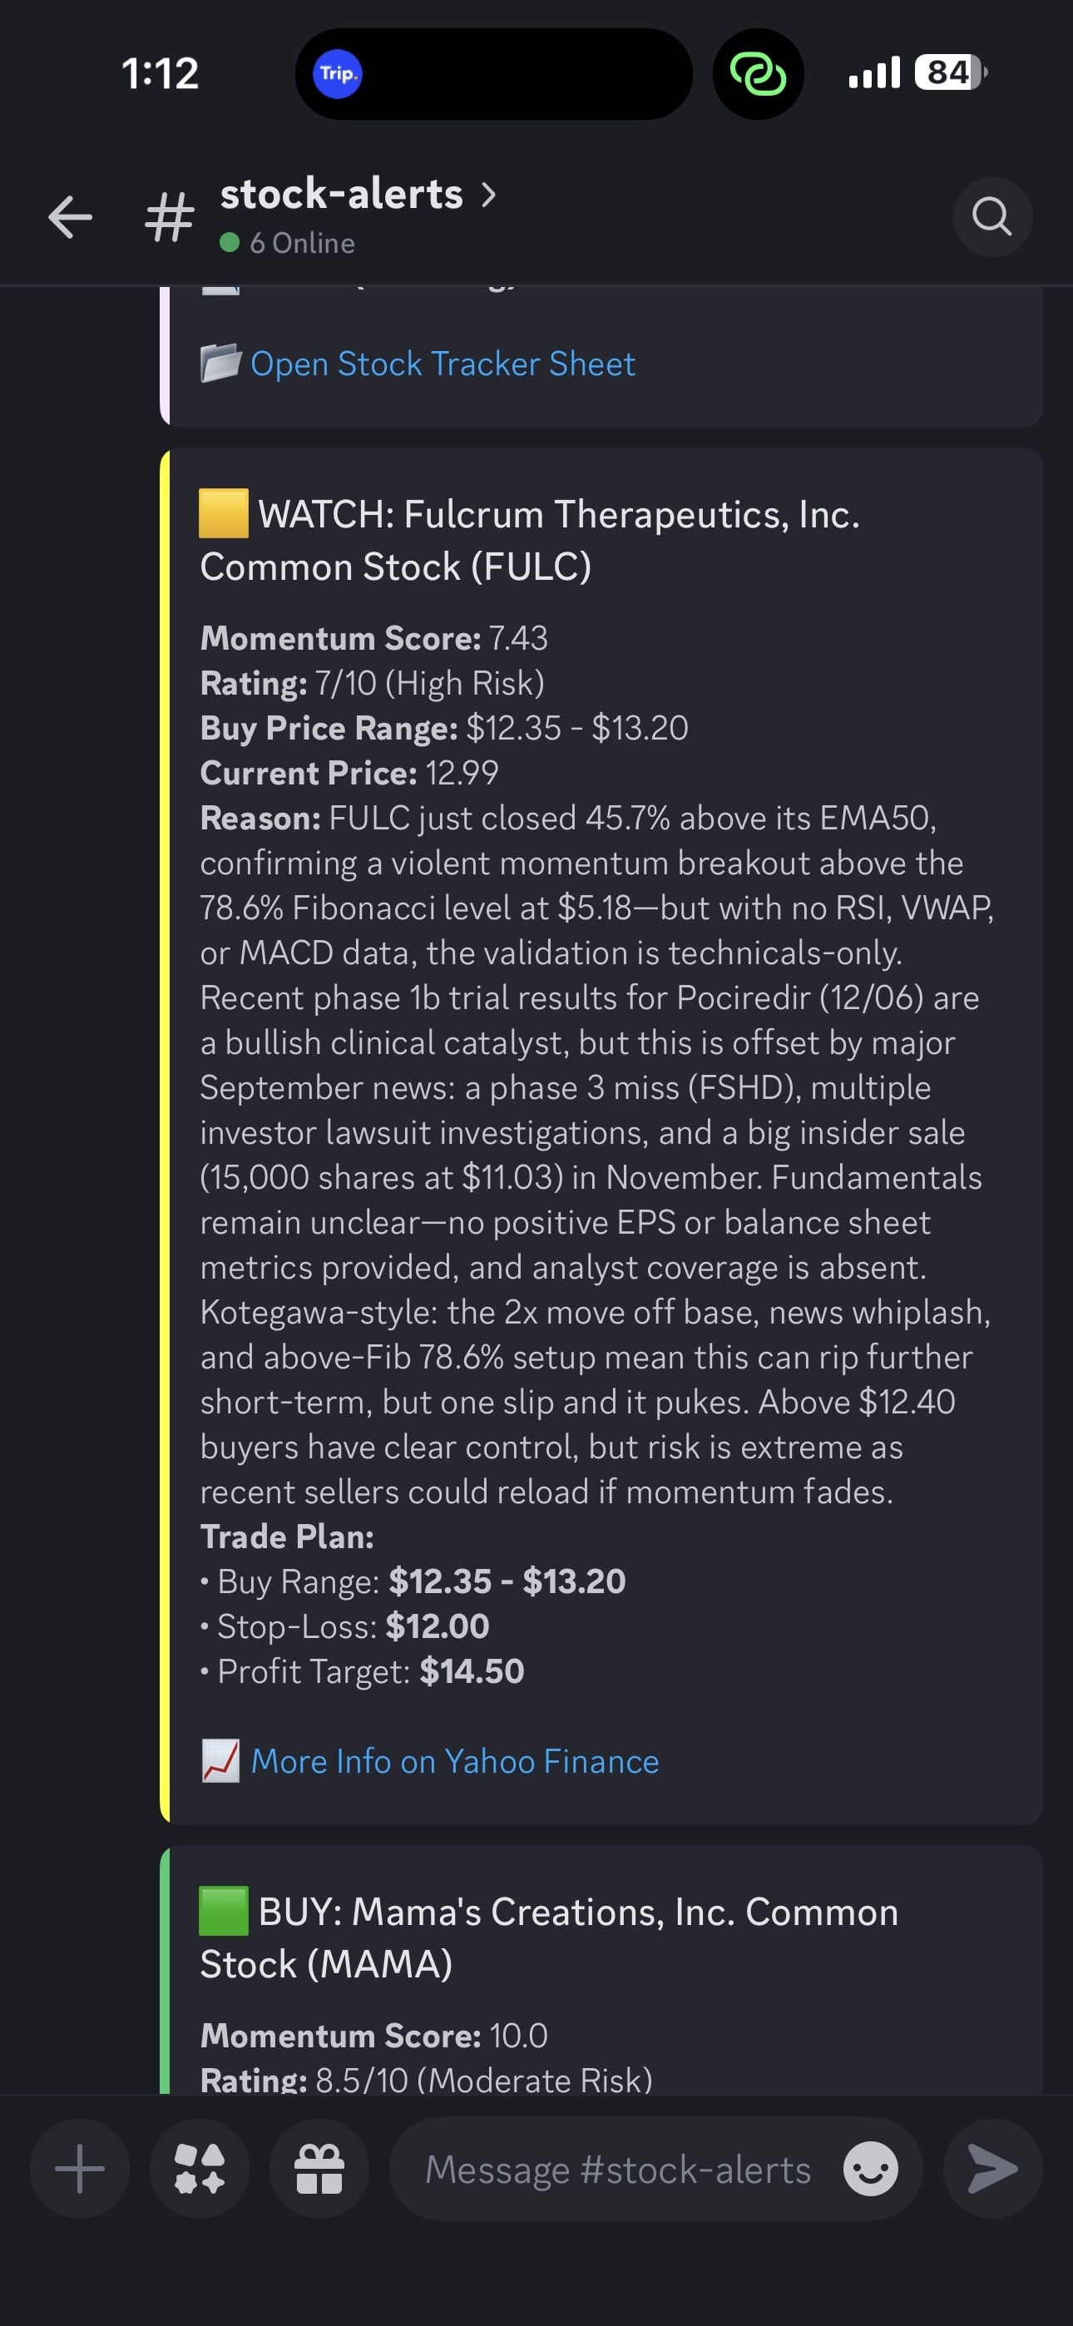Tap the 6 Online member count
The height and width of the screenshot is (2326, 1073).
[301, 243]
